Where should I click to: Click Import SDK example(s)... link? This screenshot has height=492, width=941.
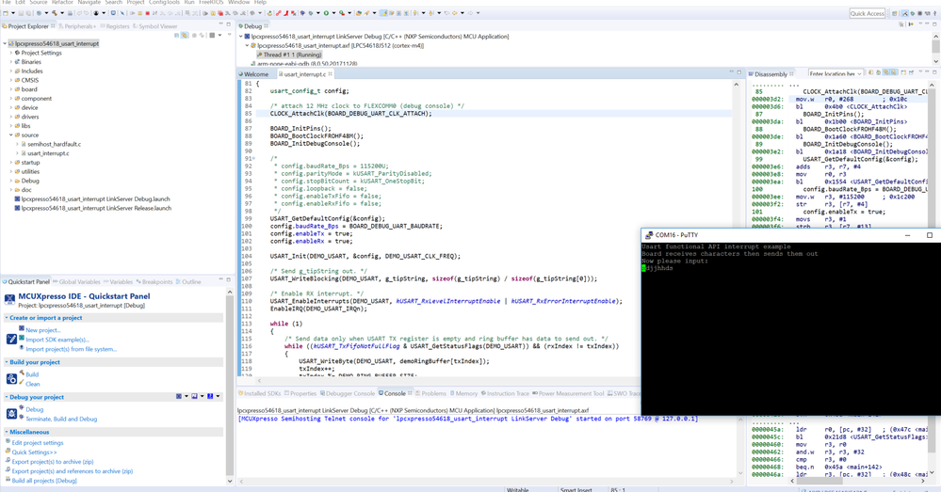(57, 340)
